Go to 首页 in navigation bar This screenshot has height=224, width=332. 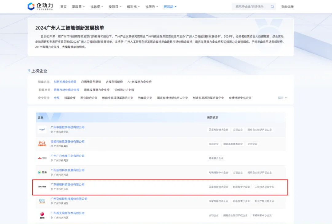[x=63, y=6]
